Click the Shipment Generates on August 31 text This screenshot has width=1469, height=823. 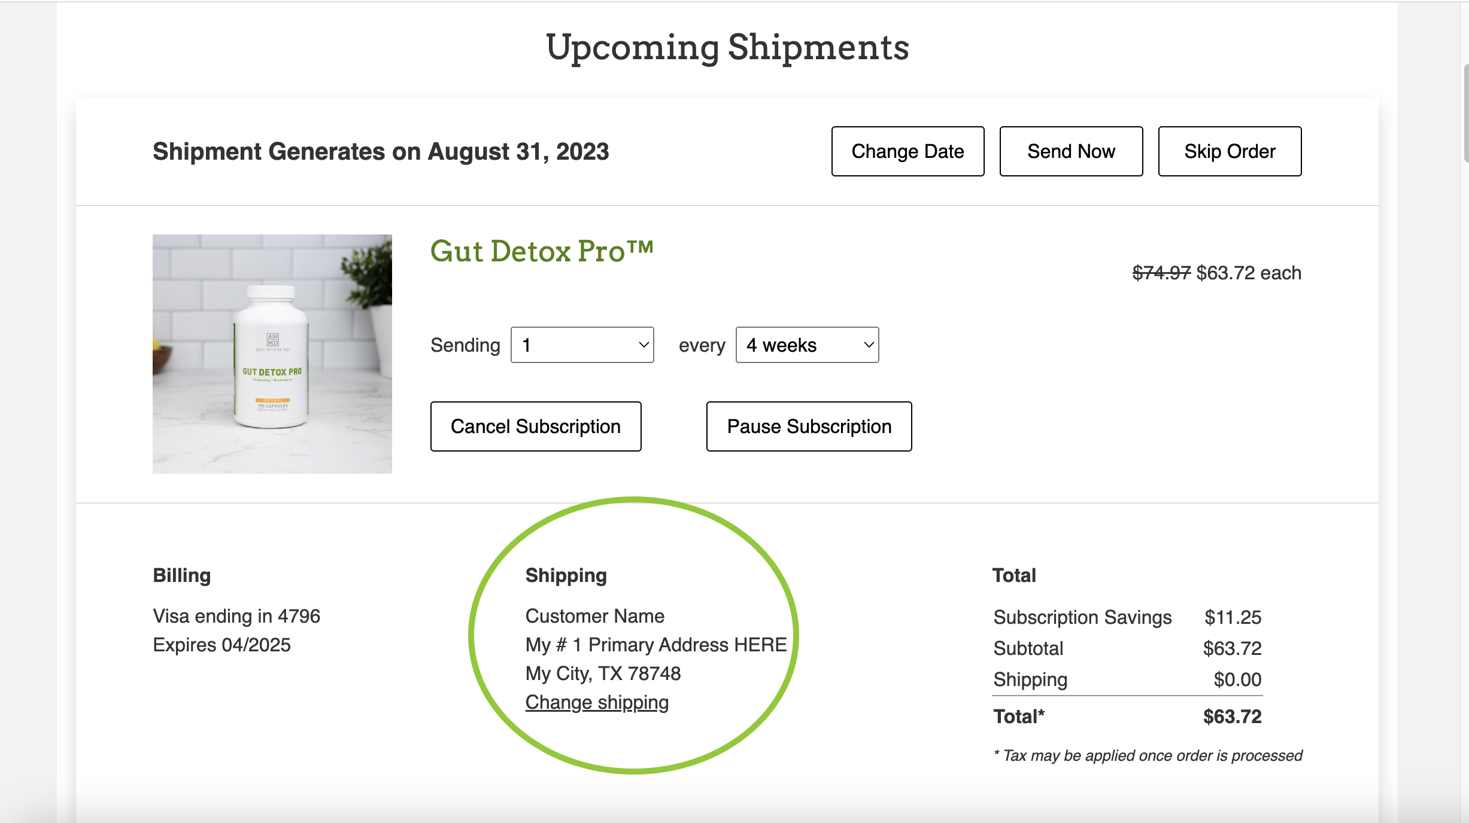(381, 151)
